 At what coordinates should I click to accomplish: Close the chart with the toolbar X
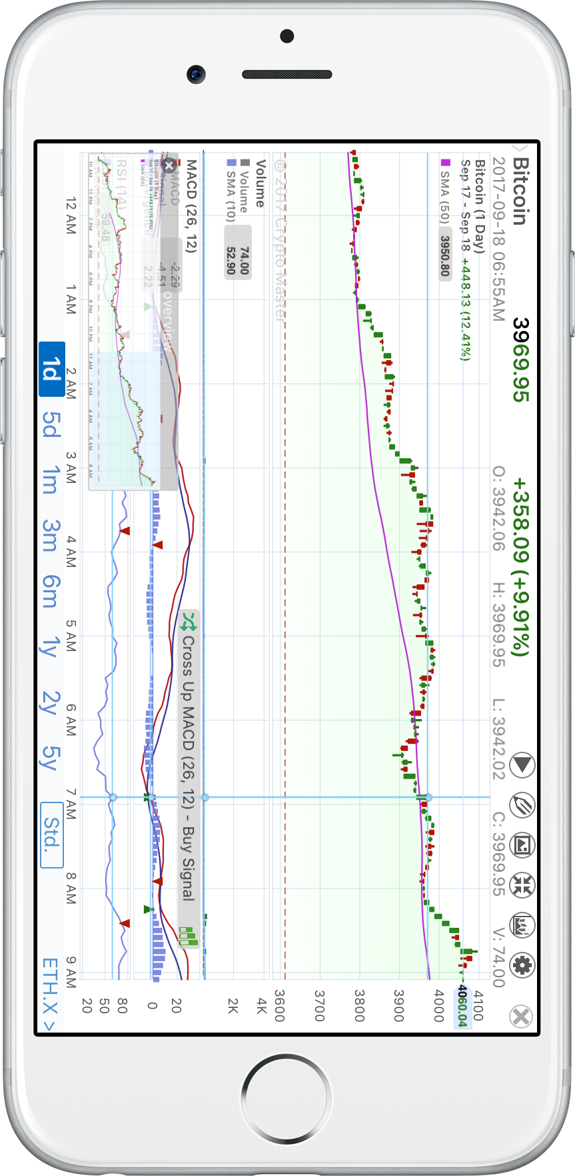pos(521,1017)
